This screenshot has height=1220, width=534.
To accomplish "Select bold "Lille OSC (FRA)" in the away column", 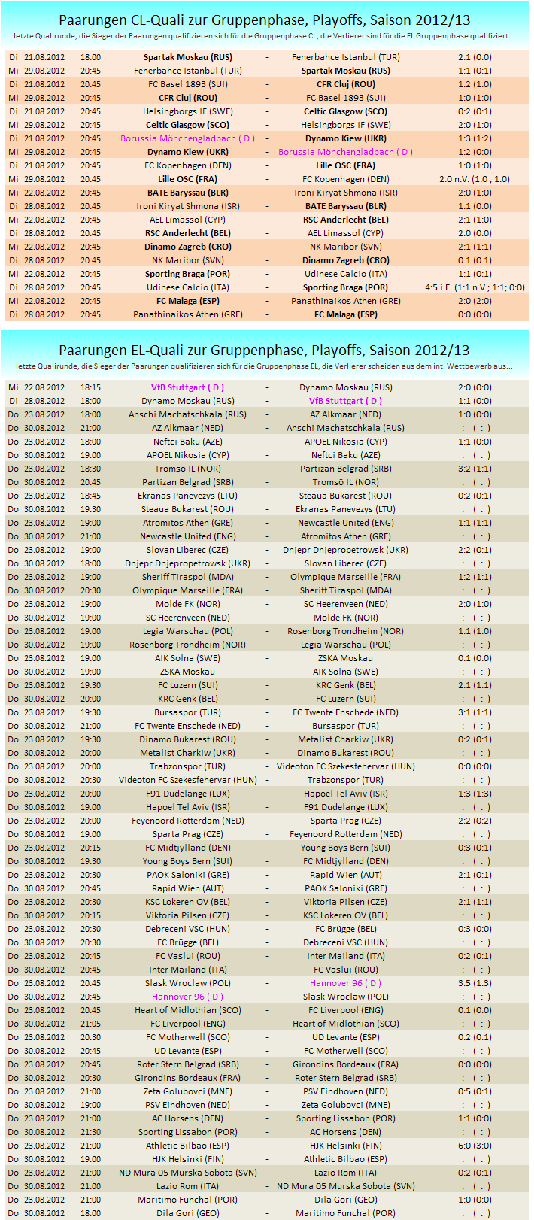I will [346, 165].
